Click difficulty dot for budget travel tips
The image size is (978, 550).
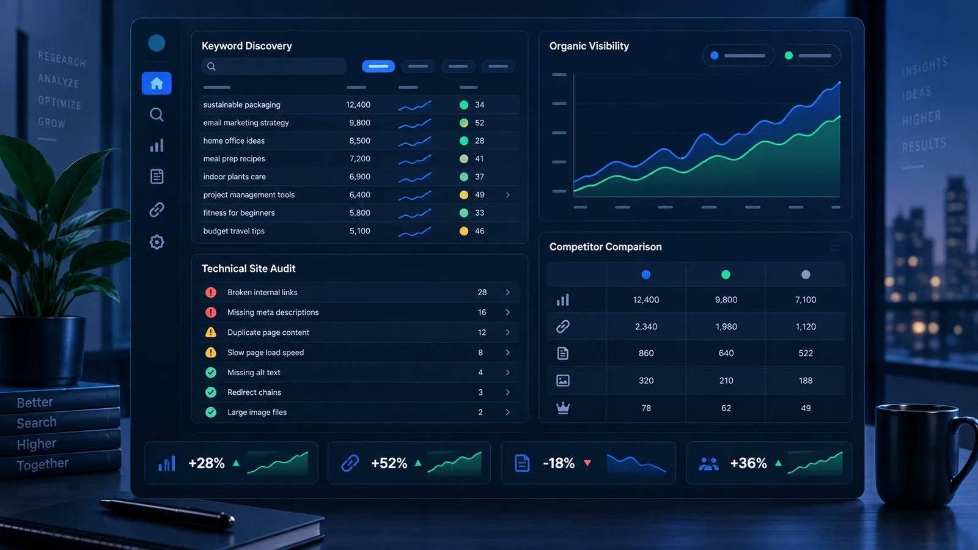click(x=464, y=231)
